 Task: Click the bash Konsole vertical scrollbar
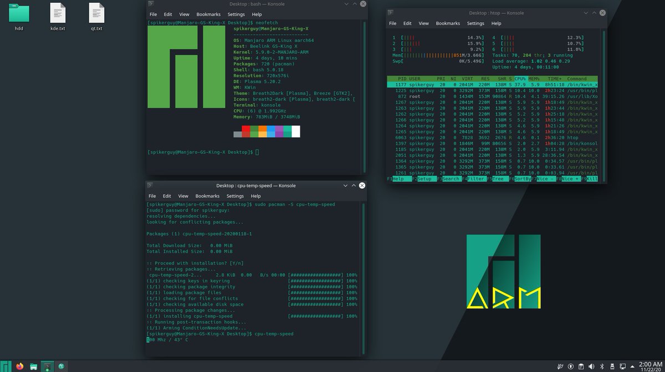(x=364, y=97)
